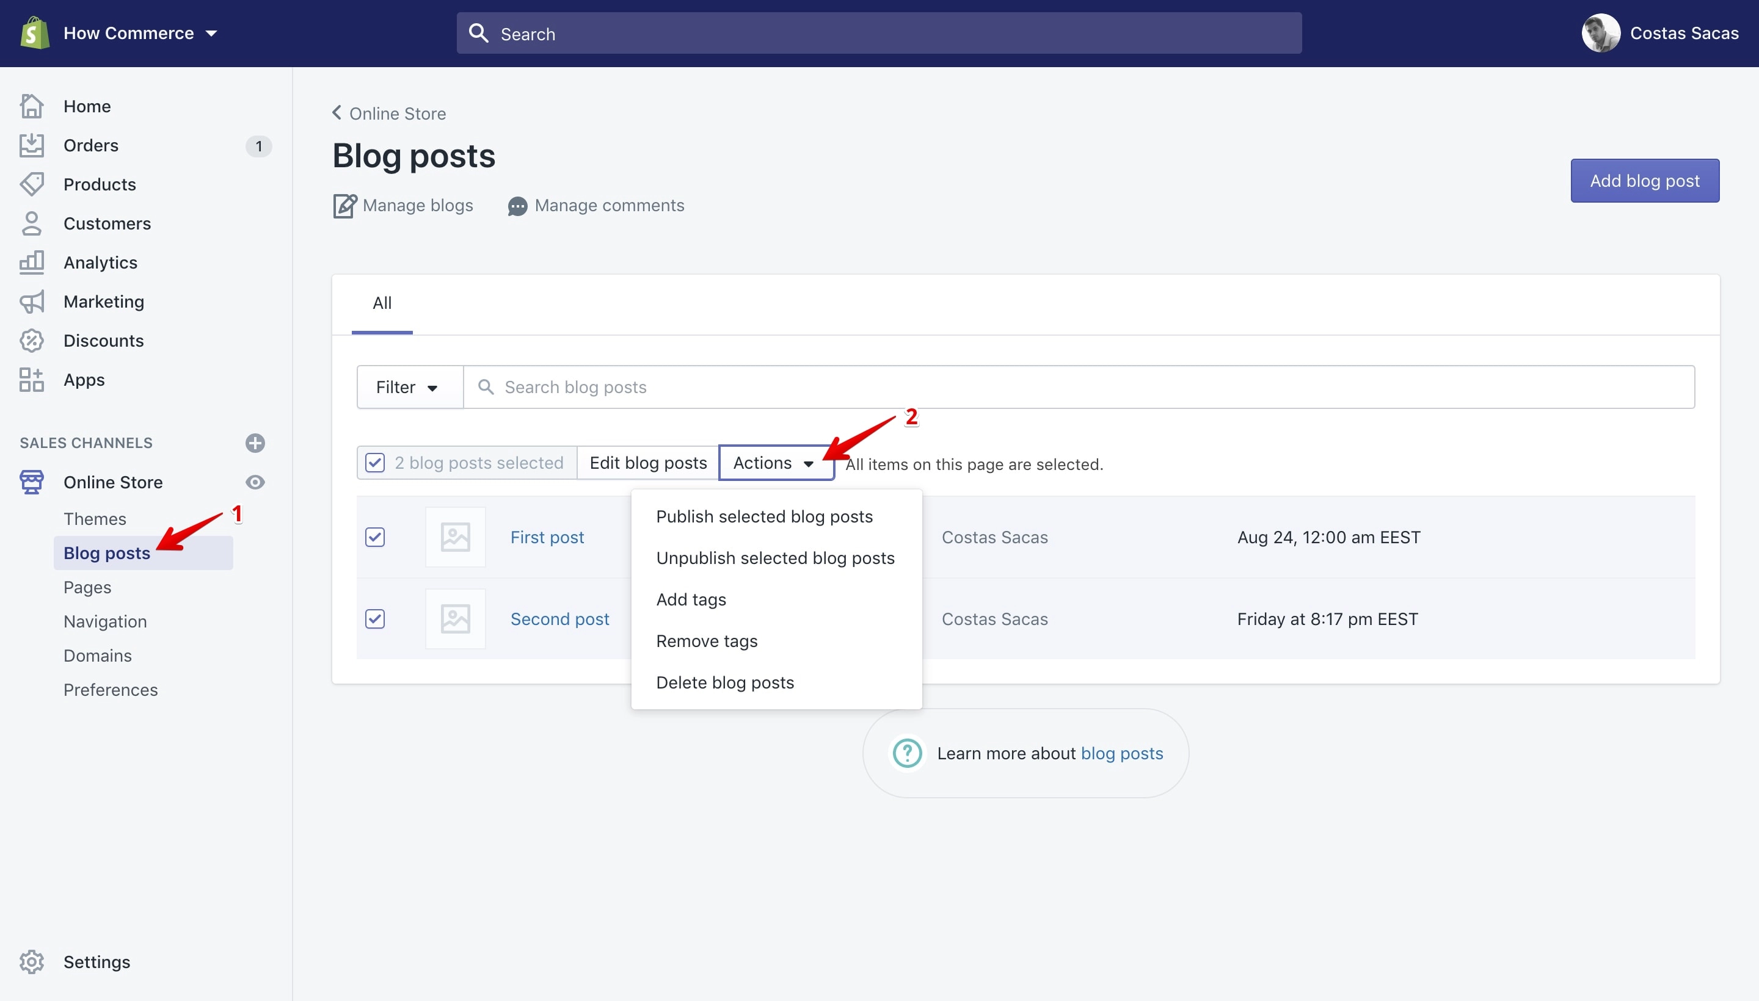Image resolution: width=1759 pixels, height=1001 pixels.
Task: Switch to the All tab
Action: 382,303
